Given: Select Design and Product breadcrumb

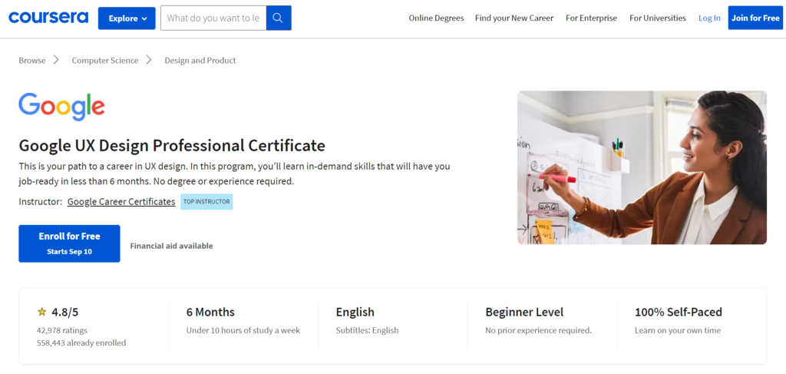Looking at the screenshot, I should [x=200, y=61].
